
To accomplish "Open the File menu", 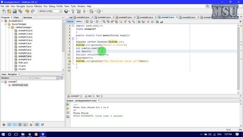I will tap(2, 6).
